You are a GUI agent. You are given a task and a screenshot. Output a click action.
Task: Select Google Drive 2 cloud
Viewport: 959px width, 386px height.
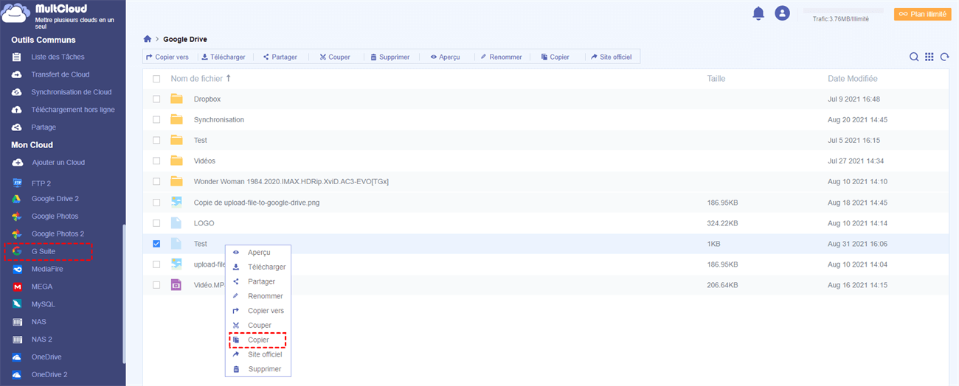[55, 199]
